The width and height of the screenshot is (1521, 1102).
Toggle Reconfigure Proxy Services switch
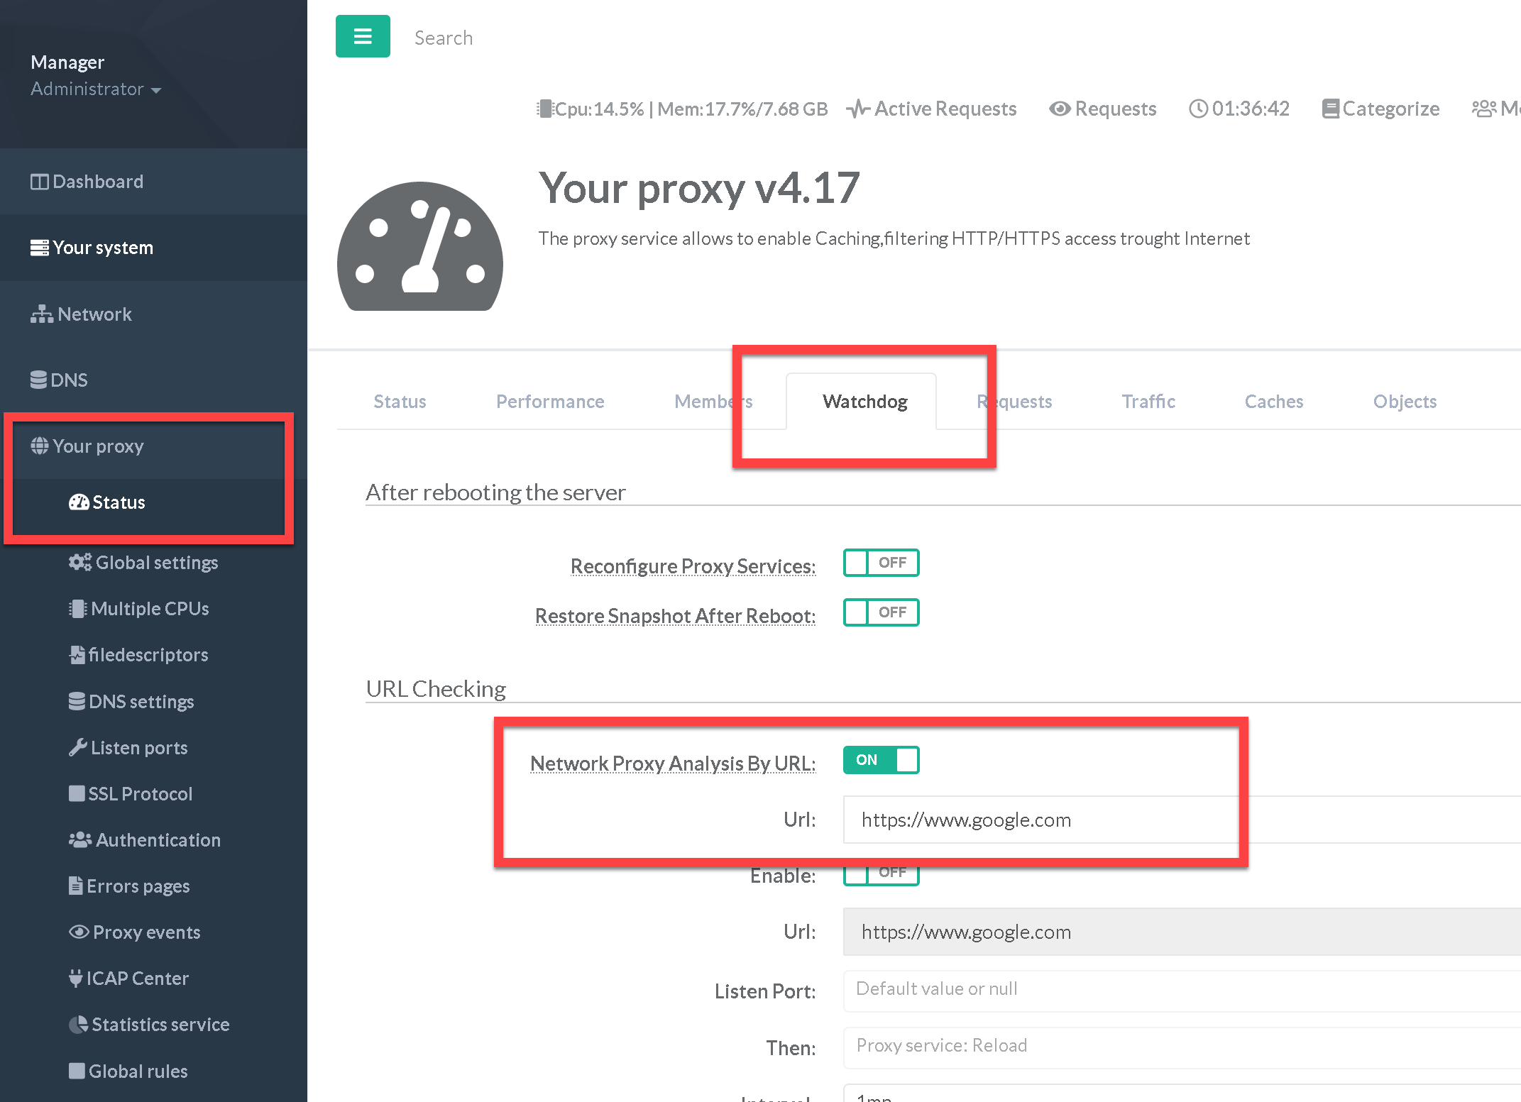point(881,563)
